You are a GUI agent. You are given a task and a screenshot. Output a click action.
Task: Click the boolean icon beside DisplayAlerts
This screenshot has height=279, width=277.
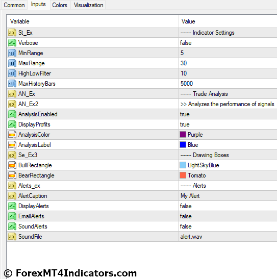12,206
